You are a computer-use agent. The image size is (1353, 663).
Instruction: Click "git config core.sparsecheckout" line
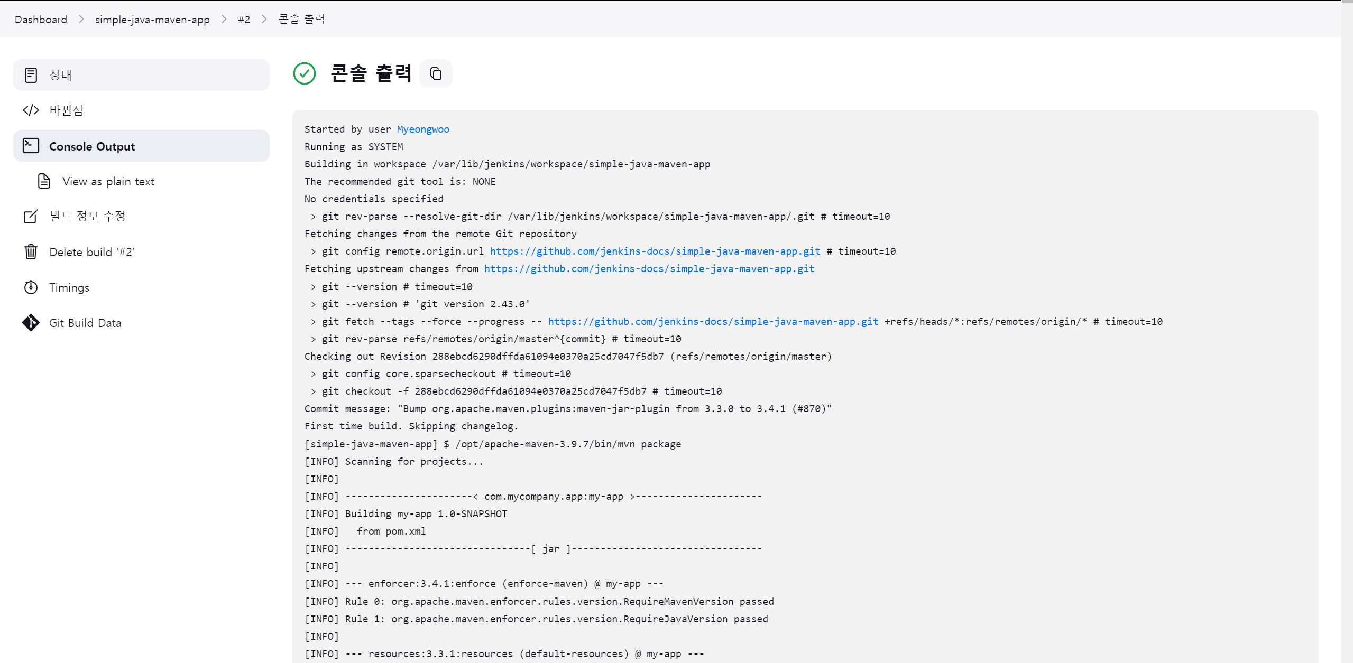coord(440,374)
